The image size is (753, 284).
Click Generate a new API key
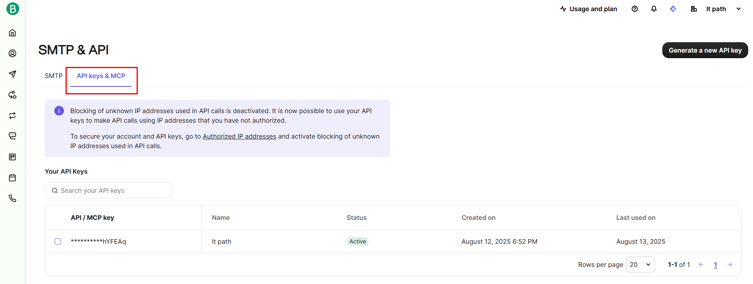(x=705, y=50)
